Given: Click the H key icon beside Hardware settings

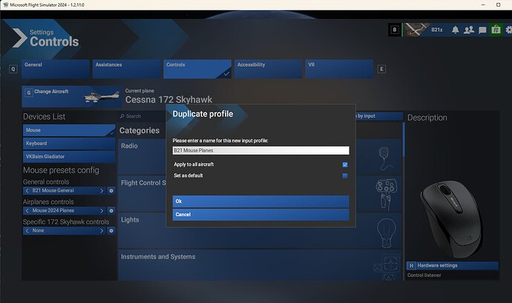Looking at the screenshot, I should coord(411,266).
